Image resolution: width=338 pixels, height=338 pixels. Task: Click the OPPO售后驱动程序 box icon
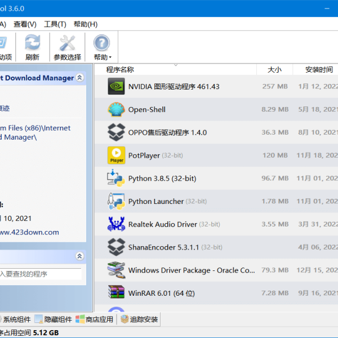pos(116,132)
